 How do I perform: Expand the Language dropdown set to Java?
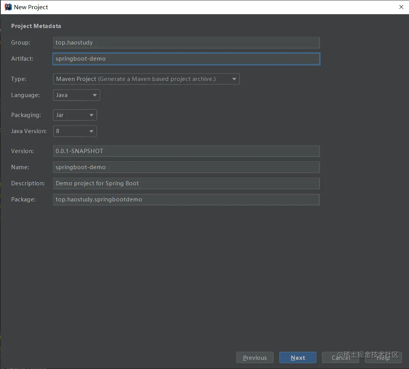click(x=76, y=95)
